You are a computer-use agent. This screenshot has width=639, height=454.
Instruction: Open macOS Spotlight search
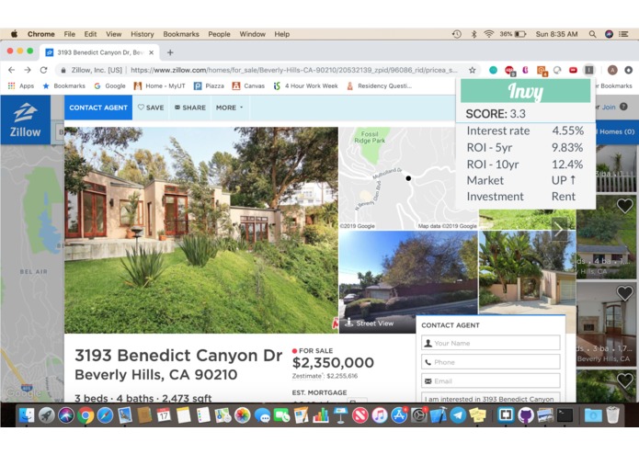point(592,34)
